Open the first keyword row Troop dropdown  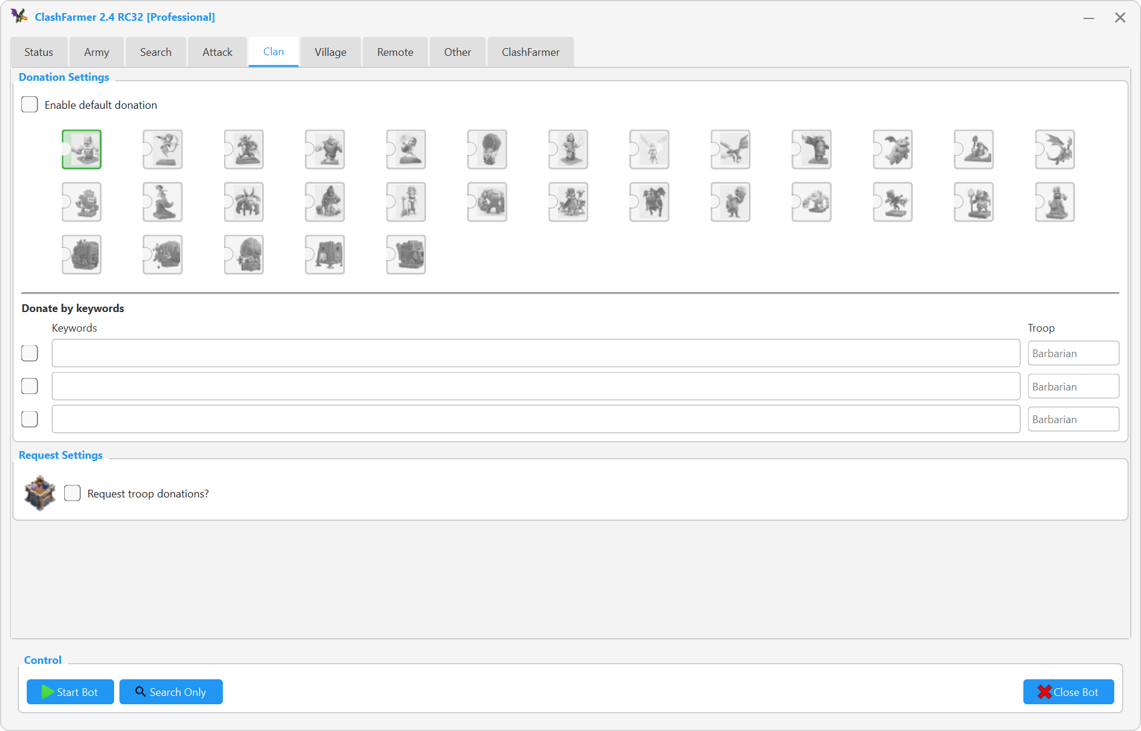click(x=1073, y=353)
